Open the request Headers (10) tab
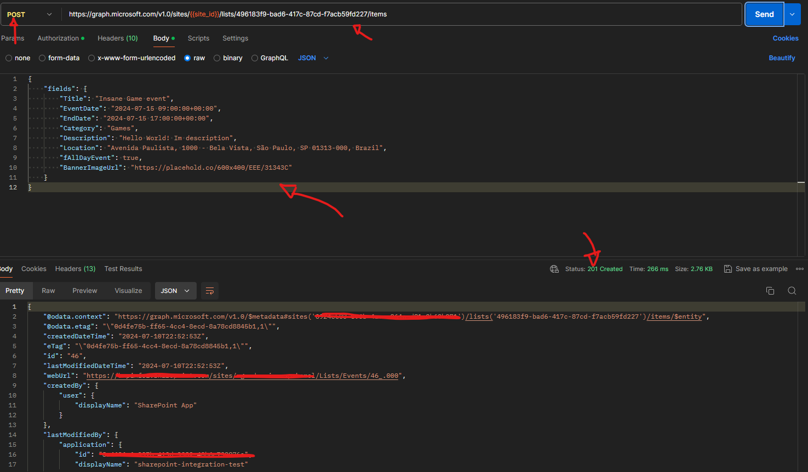Image resolution: width=808 pixels, height=472 pixels. pos(118,38)
